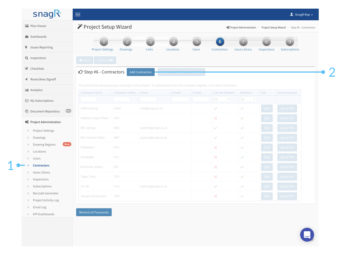
Task: Click the Email3 filter field
Action: pyautogui.click(x=201, y=99)
